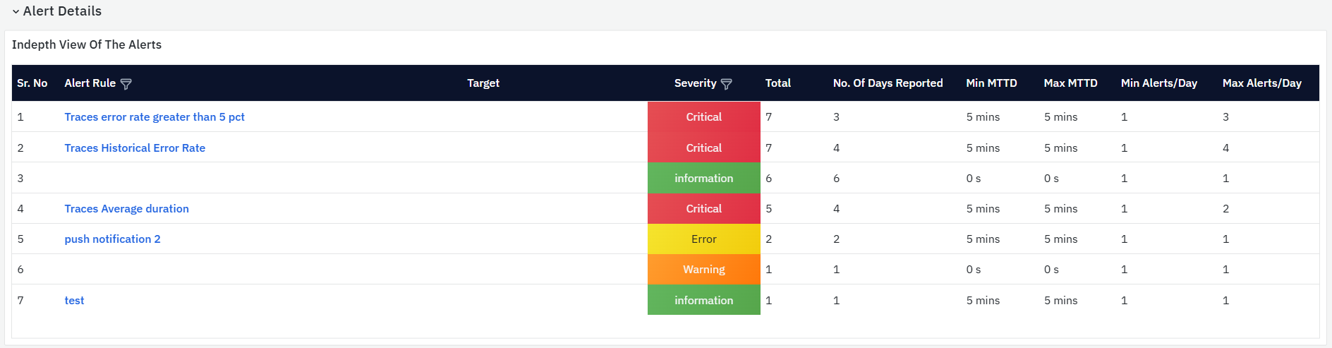
Task: Click the Max Alerts/Day column header
Action: [1261, 83]
